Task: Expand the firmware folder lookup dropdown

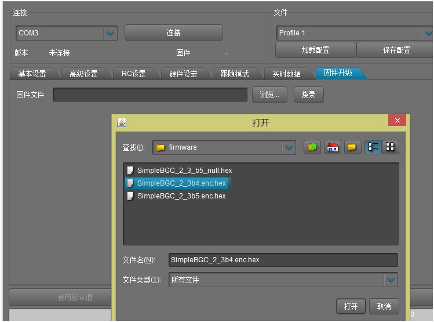Action: pyautogui.click(x=289, y=147)
